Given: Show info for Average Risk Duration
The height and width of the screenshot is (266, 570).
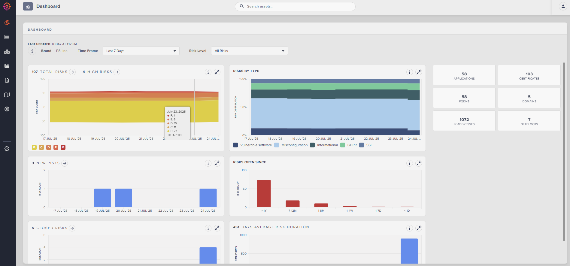Looking at the screenshot, I should pos(409,228).
